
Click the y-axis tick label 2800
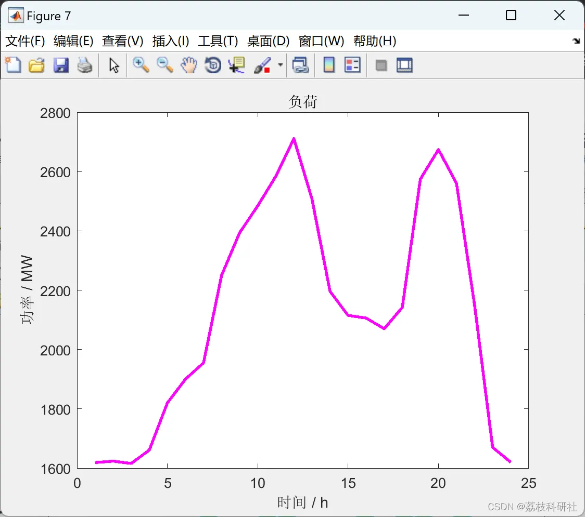pos(55,113)
